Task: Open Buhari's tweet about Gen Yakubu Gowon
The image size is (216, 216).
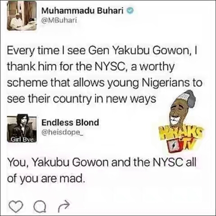Action: (x=104, y=74)
